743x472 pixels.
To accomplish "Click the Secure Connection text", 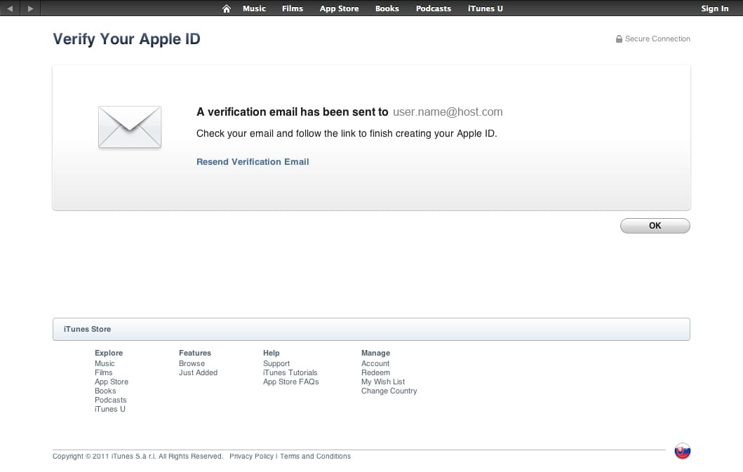I will 657,39.
